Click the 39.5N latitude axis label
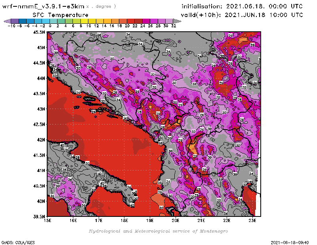 (x=39, y=217)
